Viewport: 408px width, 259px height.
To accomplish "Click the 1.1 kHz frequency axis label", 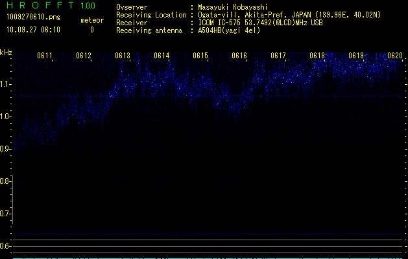I will click(x=5, y=84).
